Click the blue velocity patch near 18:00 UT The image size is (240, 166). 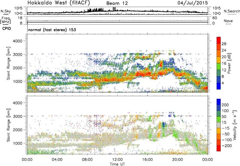(x=164, y=124)
